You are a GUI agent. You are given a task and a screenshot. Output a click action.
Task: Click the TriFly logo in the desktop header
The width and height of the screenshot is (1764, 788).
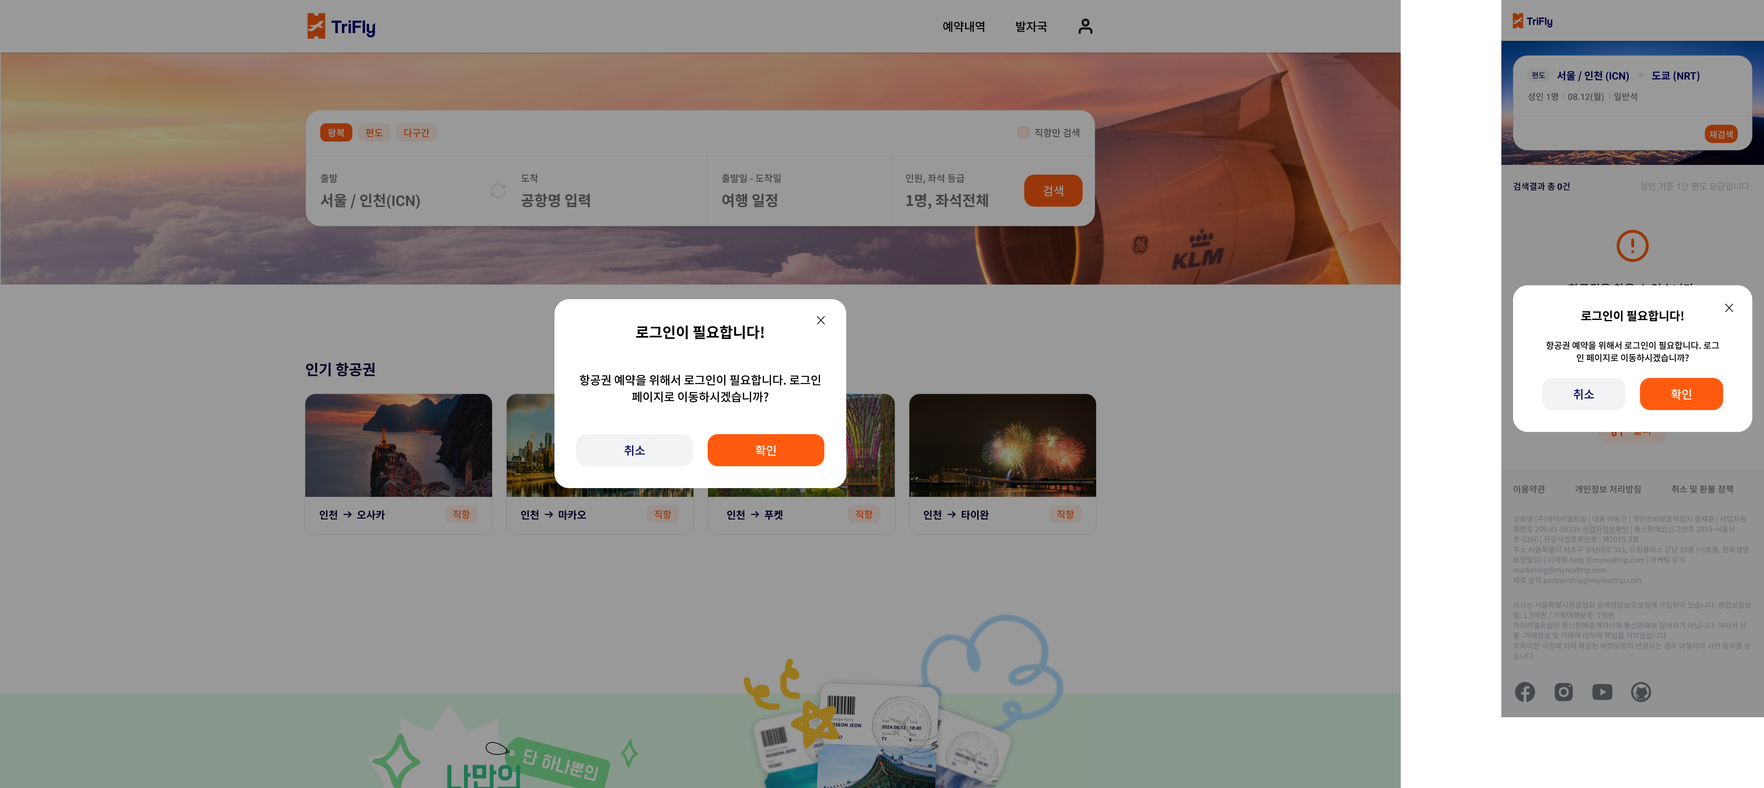coord(341,26)
